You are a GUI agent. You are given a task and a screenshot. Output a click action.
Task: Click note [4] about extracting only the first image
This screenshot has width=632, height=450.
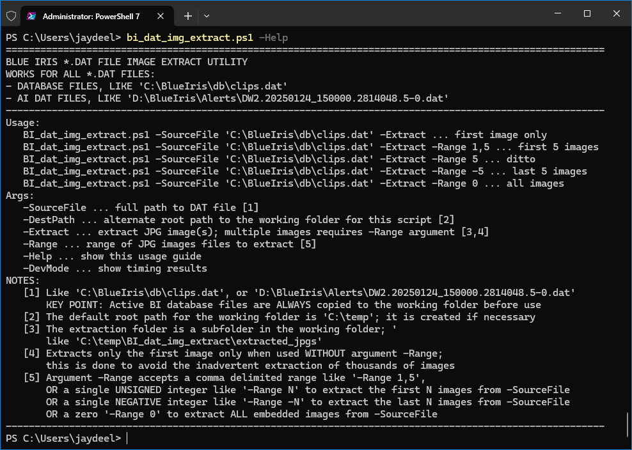[233, 353]
